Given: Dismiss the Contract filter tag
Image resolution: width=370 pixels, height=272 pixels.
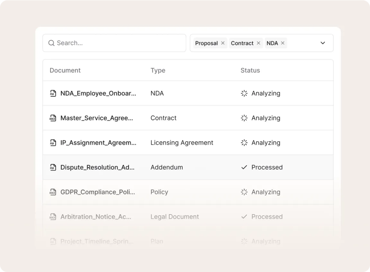Looking at the screenshot, I should point(259,43).
